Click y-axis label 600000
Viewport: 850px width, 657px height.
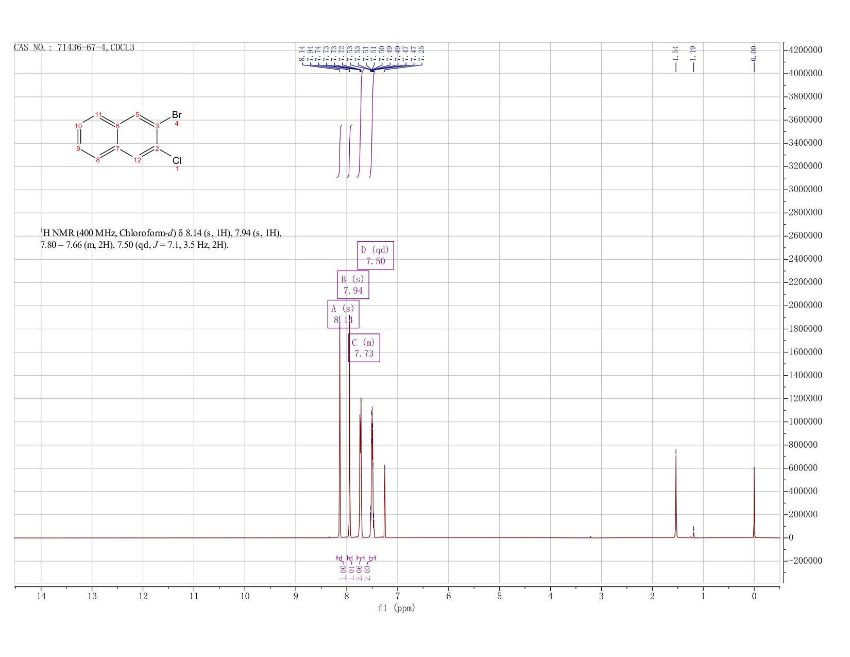tap(803, 468)
